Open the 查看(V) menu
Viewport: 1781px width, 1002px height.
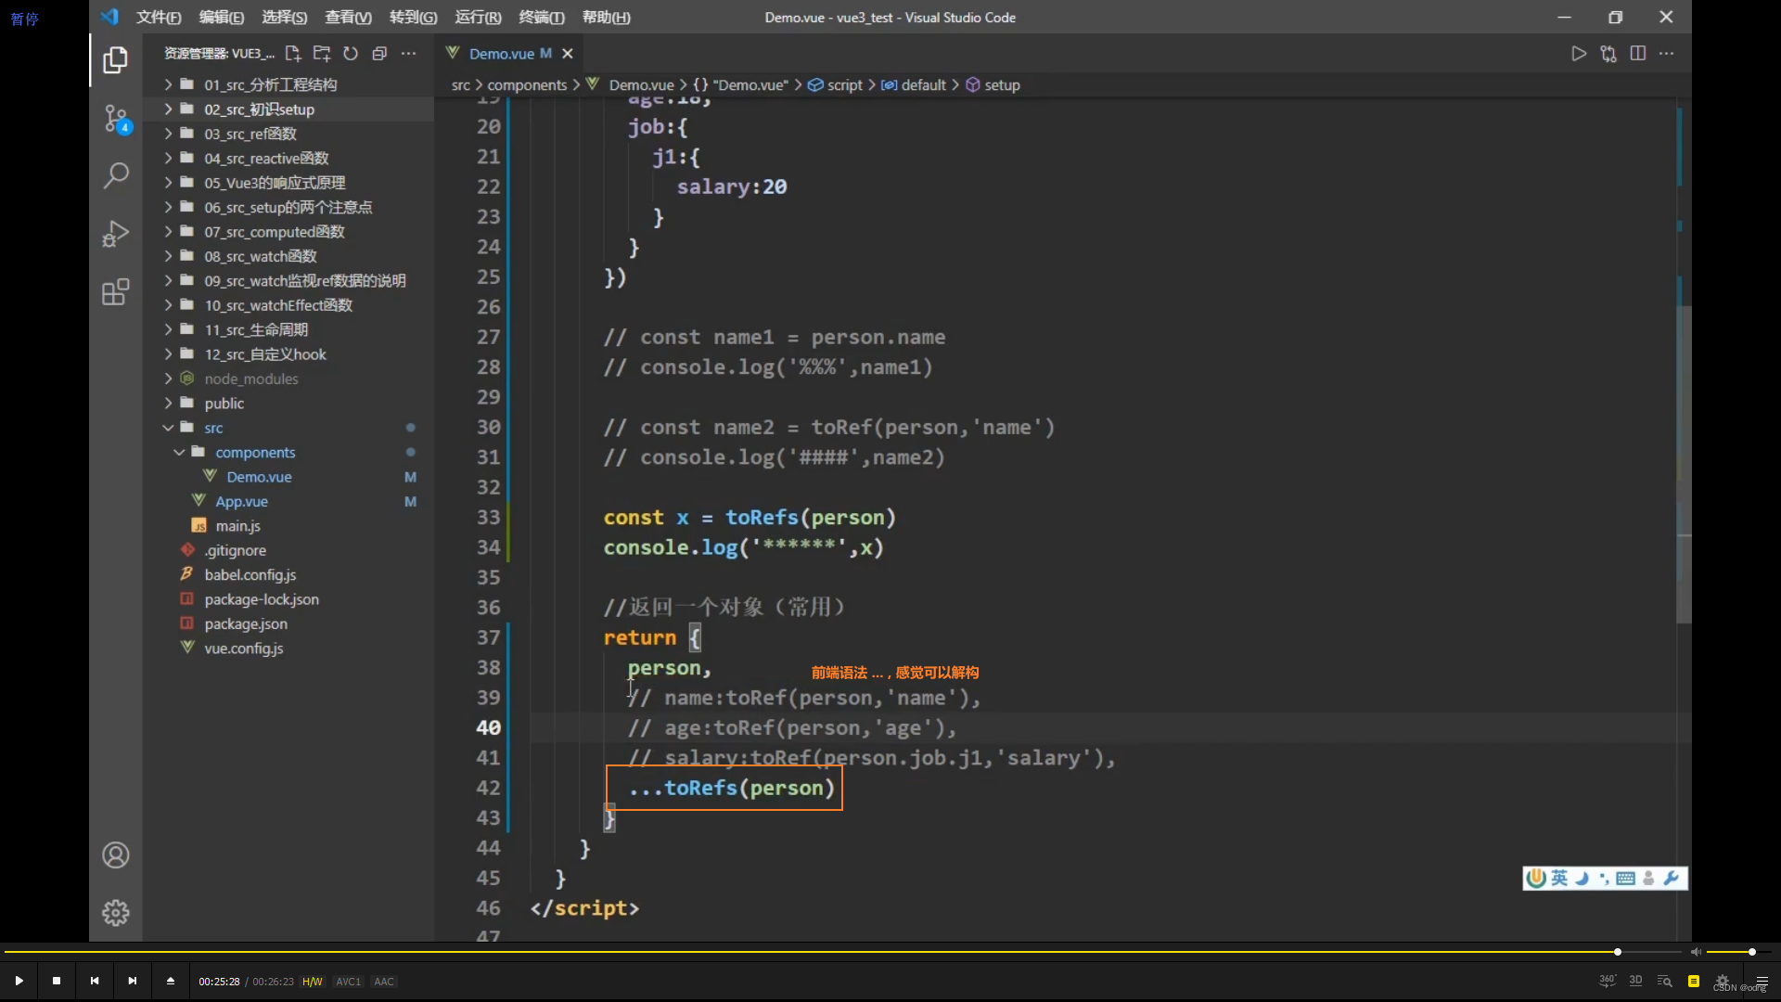click(x=348, y=17)
